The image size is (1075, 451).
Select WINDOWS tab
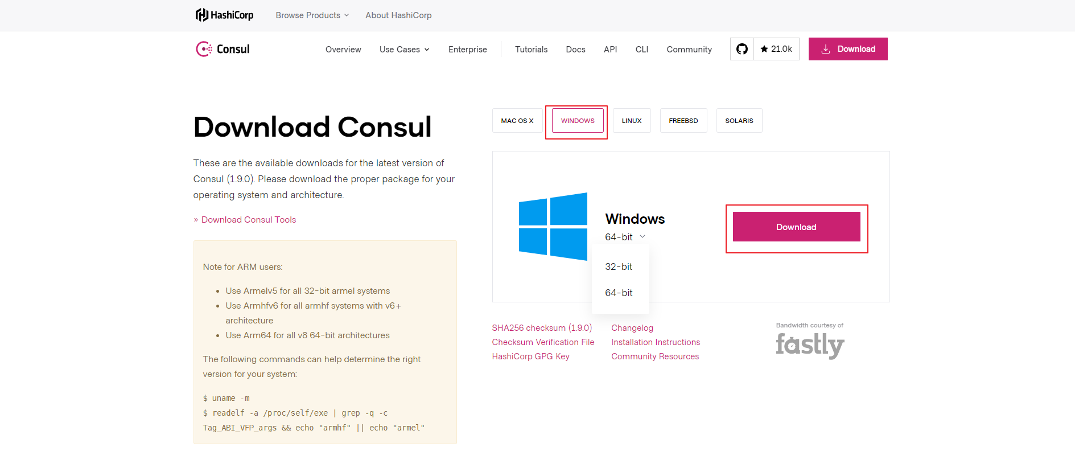pos(578,121)
